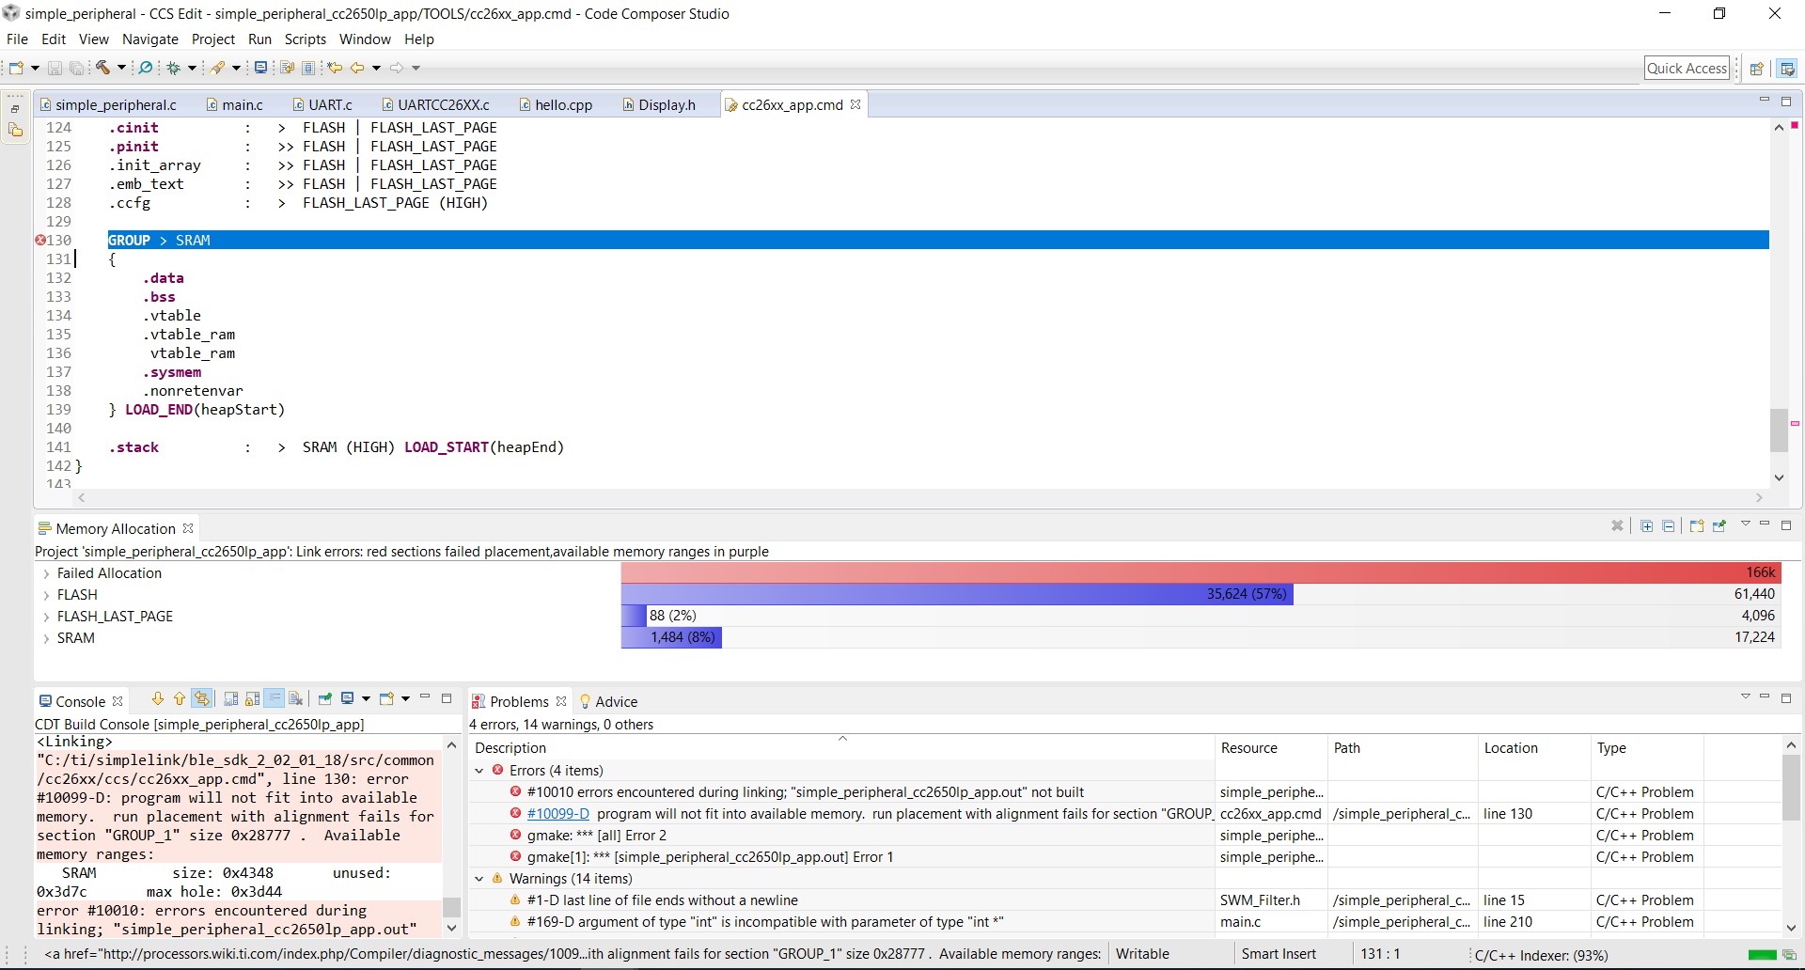
Task: Click the Pin Memory Allocation view icon
Action: pyautogui.click(x=1719, y=526)
